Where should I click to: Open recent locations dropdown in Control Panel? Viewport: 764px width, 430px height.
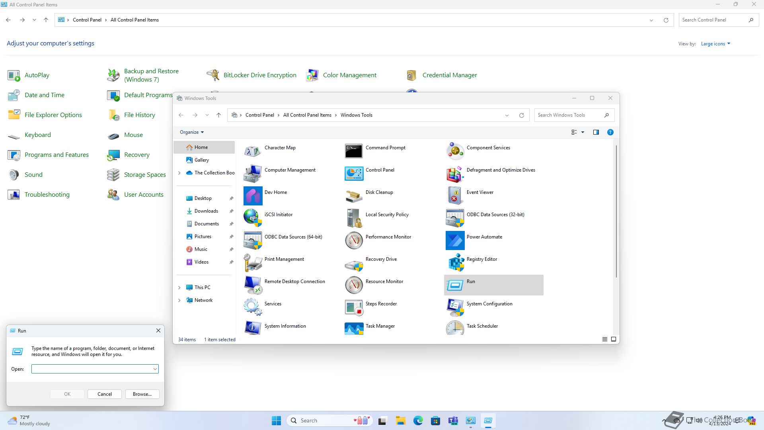[35, 20]
